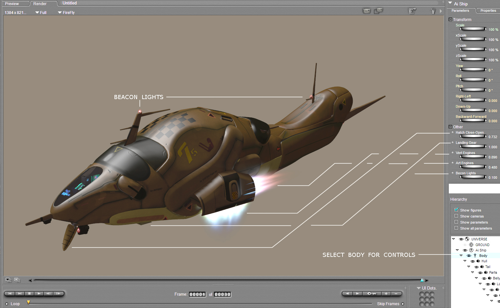Click the Render camera icon

click(x=367, y=11)
